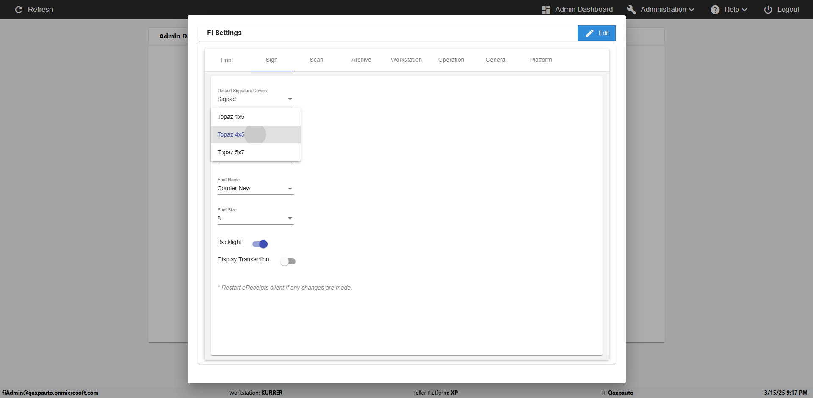Choose the Topaz 4x5 option
Image resolution: width=813 pixels, height=398 pixels.
coord(256,134)
